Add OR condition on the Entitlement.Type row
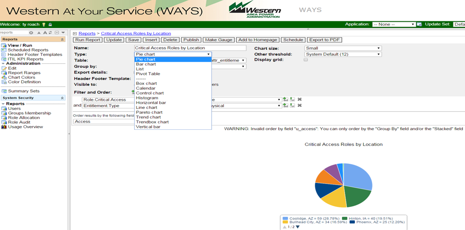This screenshot has height=230, width=465. pos(292,105)
